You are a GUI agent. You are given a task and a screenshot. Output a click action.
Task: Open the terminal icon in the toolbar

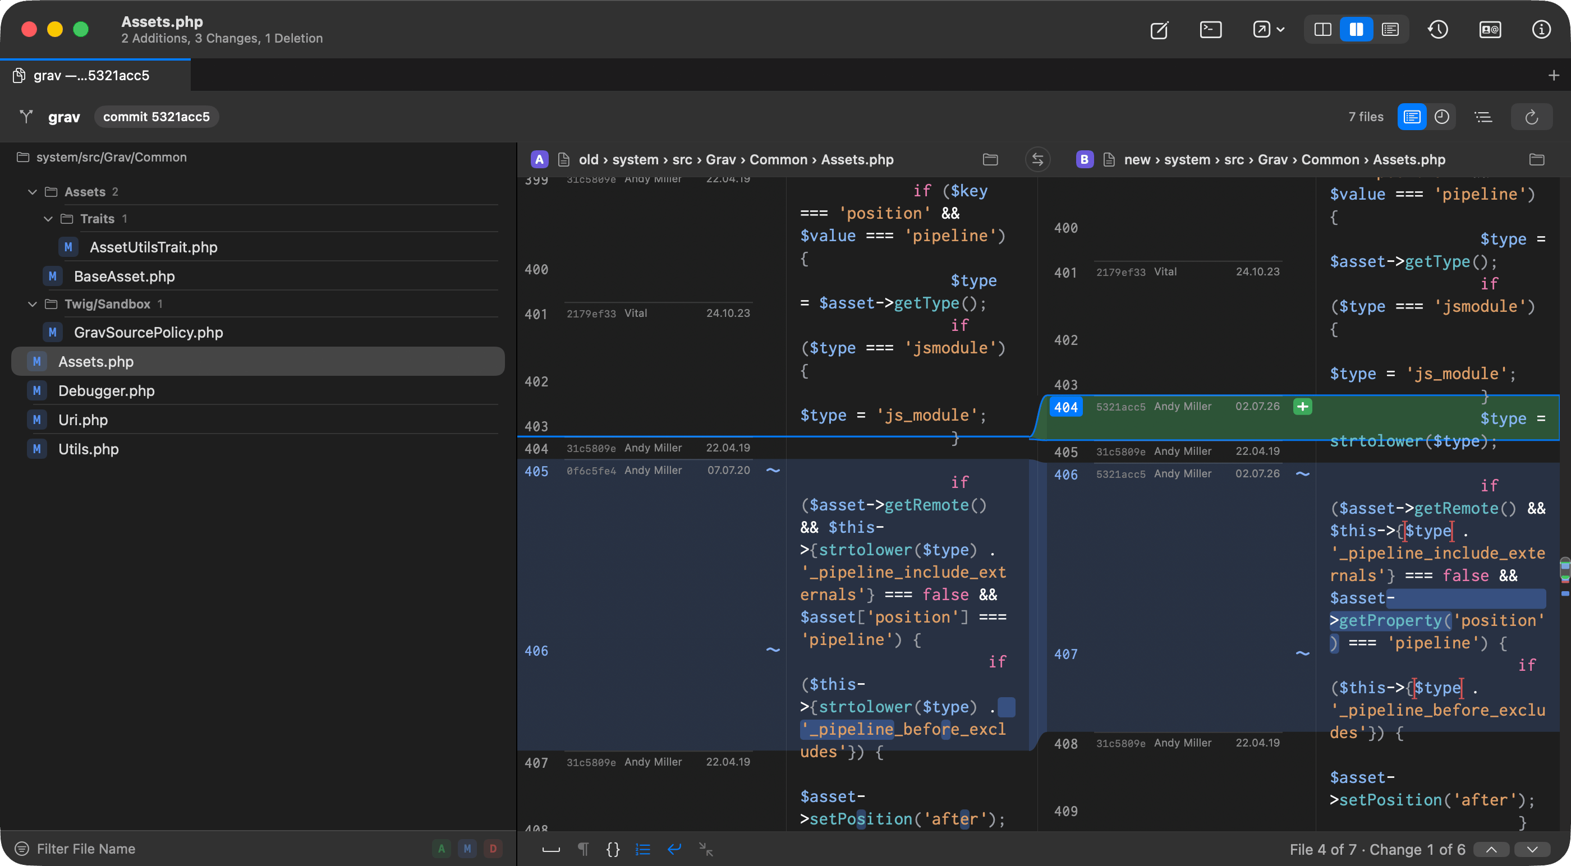coord(1210,29)
